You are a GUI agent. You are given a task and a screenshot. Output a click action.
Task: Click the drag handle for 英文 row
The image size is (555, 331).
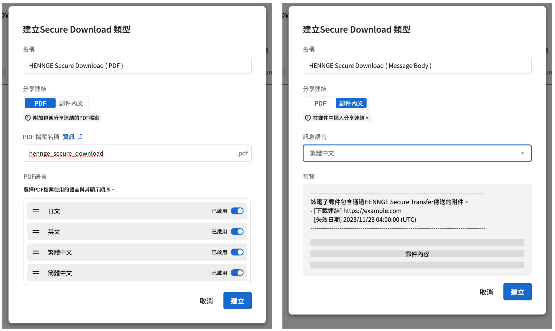point(36,231)
